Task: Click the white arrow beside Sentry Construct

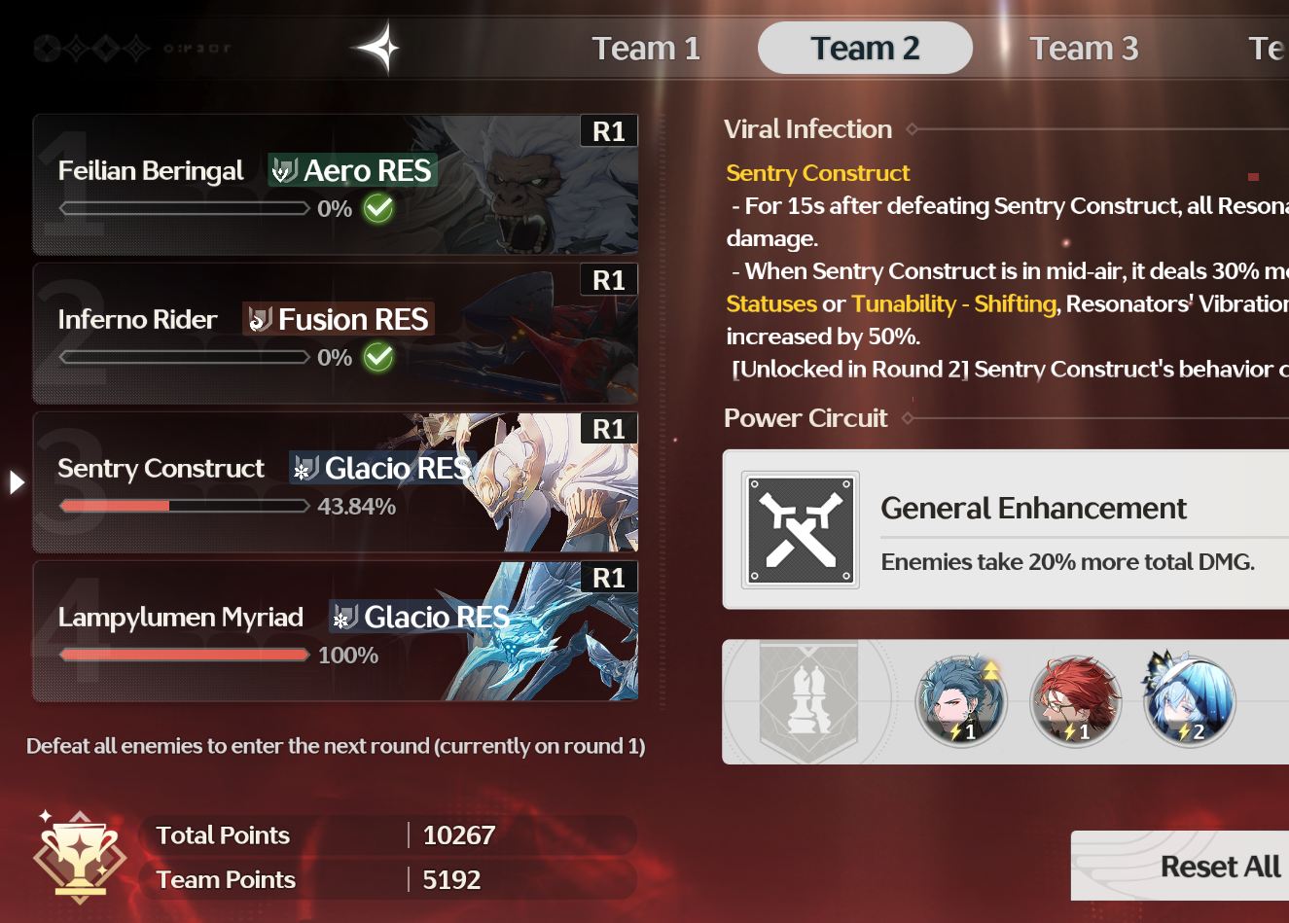Action: click(x=17, y=482)
